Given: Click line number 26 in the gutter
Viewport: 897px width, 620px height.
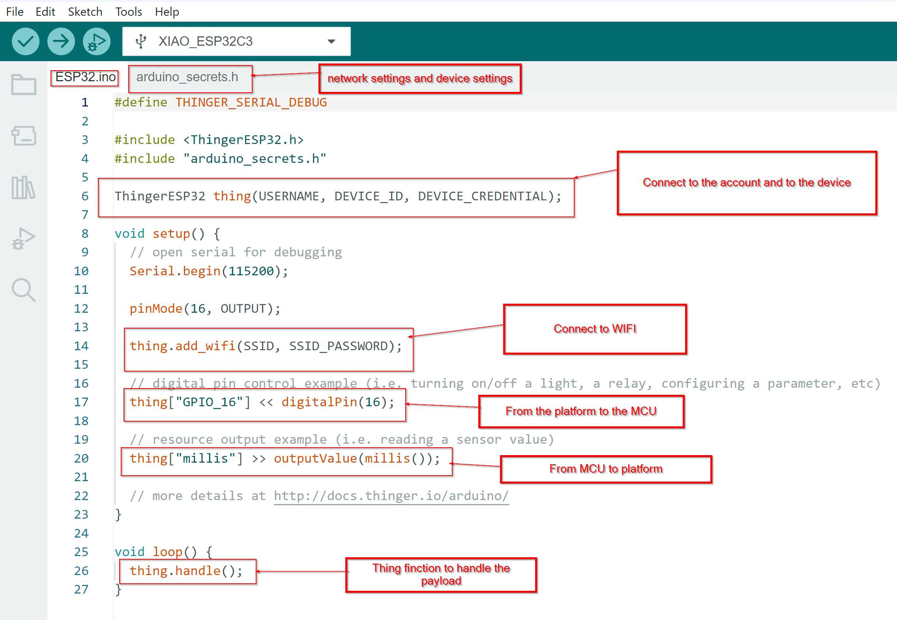Looking at the screenshot, I should click(x=81, y=571).
